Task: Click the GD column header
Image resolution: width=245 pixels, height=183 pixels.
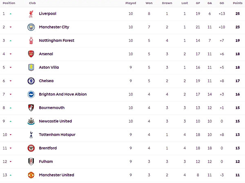Action: pos(222,3)
